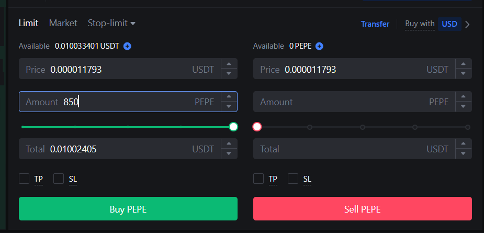Increase sell amount with up arrow
This screenshot has width=484, height=233.
click(x=463, y=97)
